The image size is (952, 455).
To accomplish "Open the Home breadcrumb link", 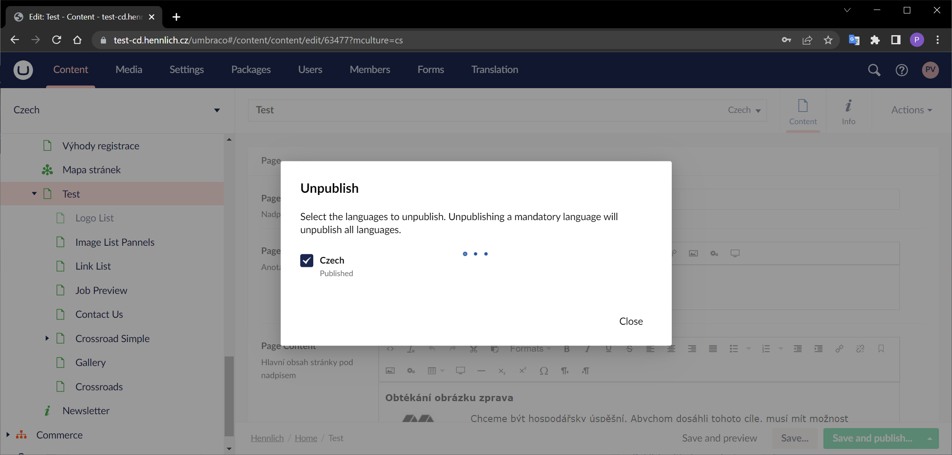I will click(306, 438).
